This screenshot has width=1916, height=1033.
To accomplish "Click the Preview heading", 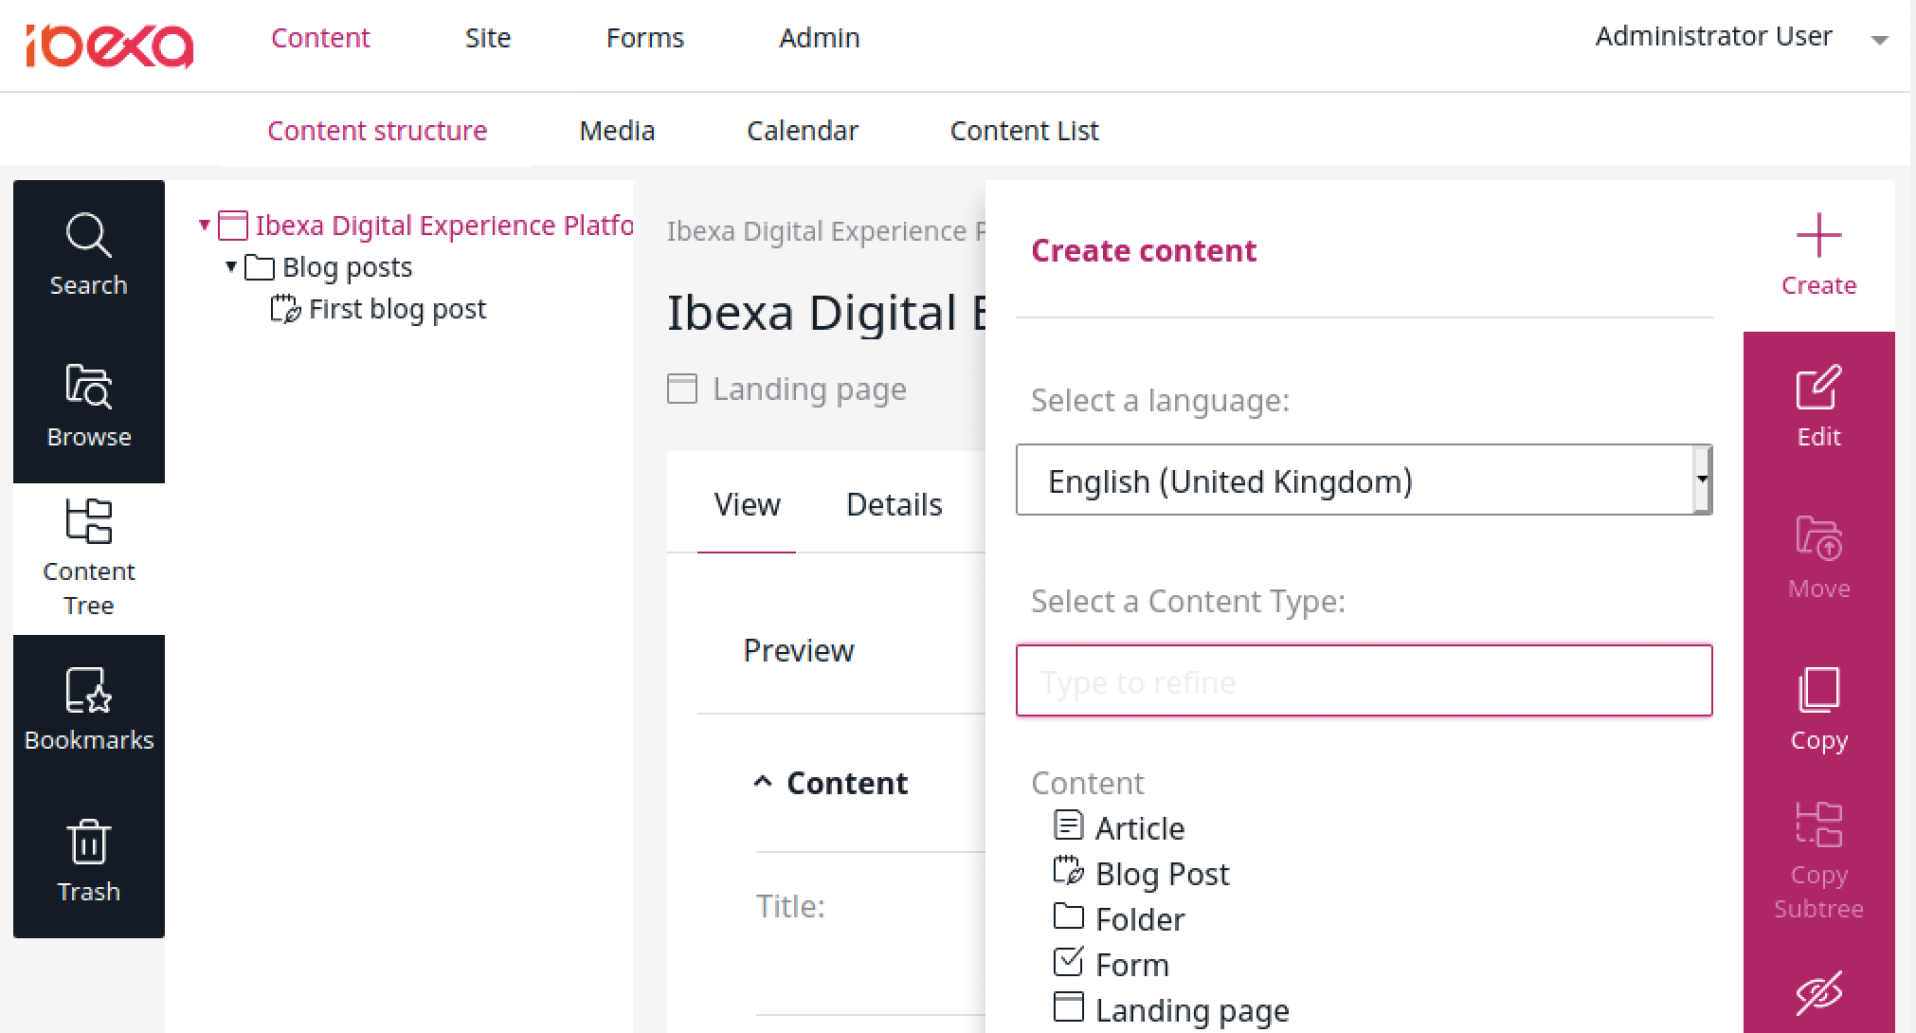I will click(799, 650).
